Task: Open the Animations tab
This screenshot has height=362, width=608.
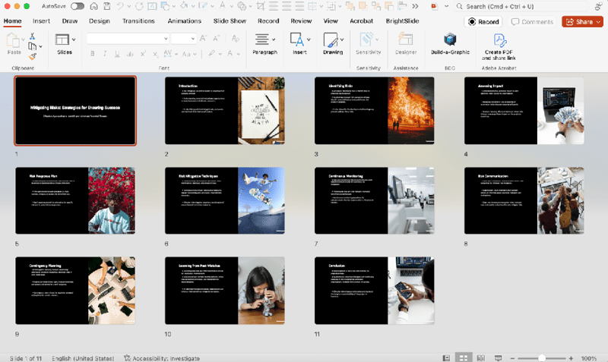Action: [185, 21]
